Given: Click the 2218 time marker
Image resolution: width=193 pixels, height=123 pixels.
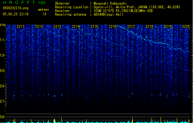Looking at the screenshot, I should coord(149,26).
